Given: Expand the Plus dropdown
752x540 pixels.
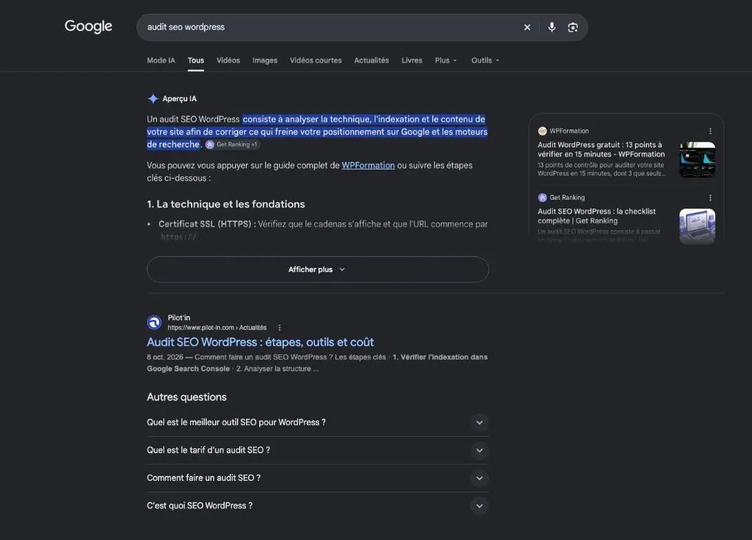Looking at the screenshot, I should click(x=445, y=61).
